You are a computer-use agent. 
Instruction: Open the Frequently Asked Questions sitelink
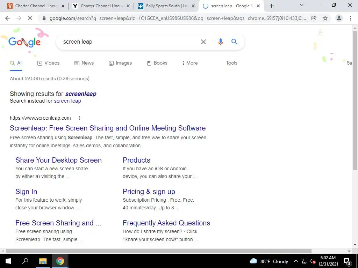[166, 223]
